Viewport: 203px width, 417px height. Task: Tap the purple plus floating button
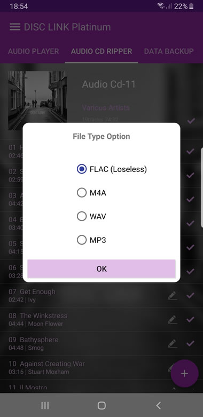[x=184, y=373]
